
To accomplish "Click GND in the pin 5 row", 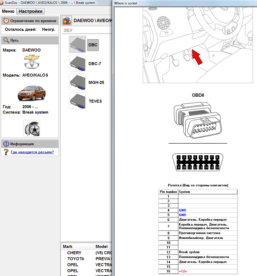I will click(x=182, y=215).
